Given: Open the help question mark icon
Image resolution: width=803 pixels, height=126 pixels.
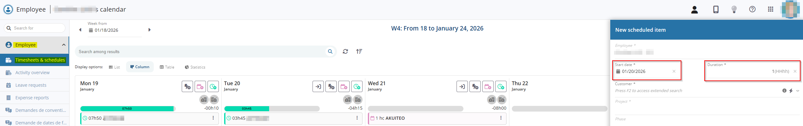Looking at the screenshot, I should 752,9.
